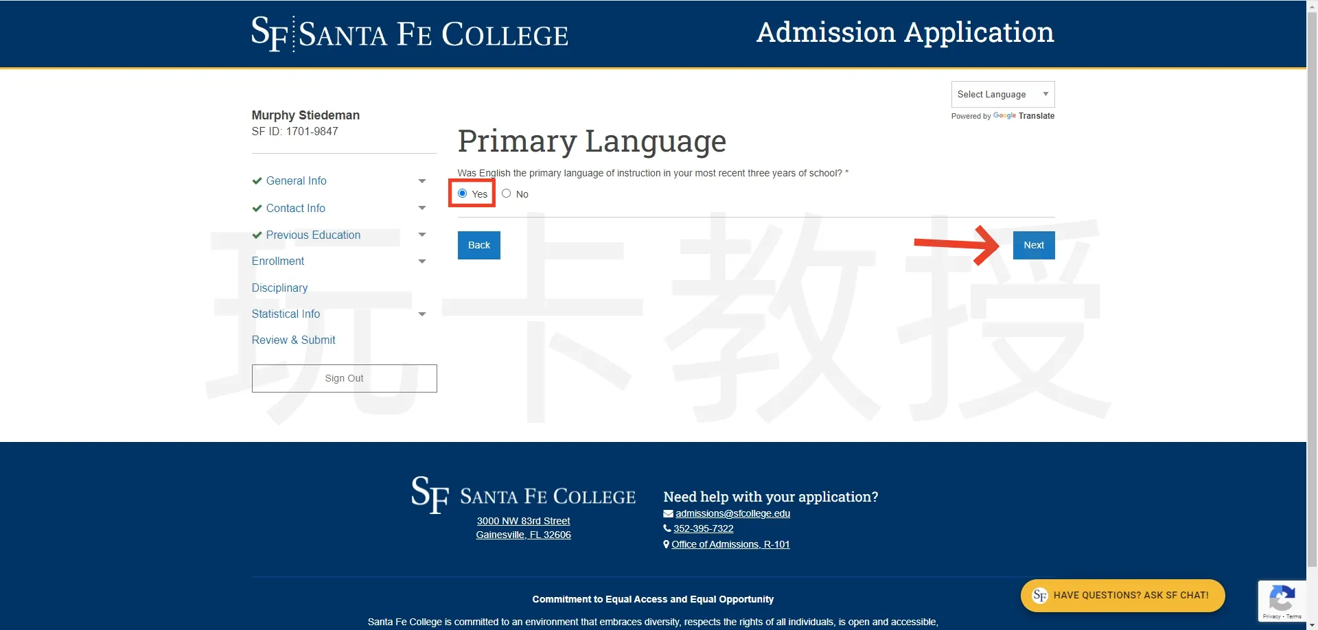
Task: Click the map pin icon by Office of Admissions
Action: point(667,545)
